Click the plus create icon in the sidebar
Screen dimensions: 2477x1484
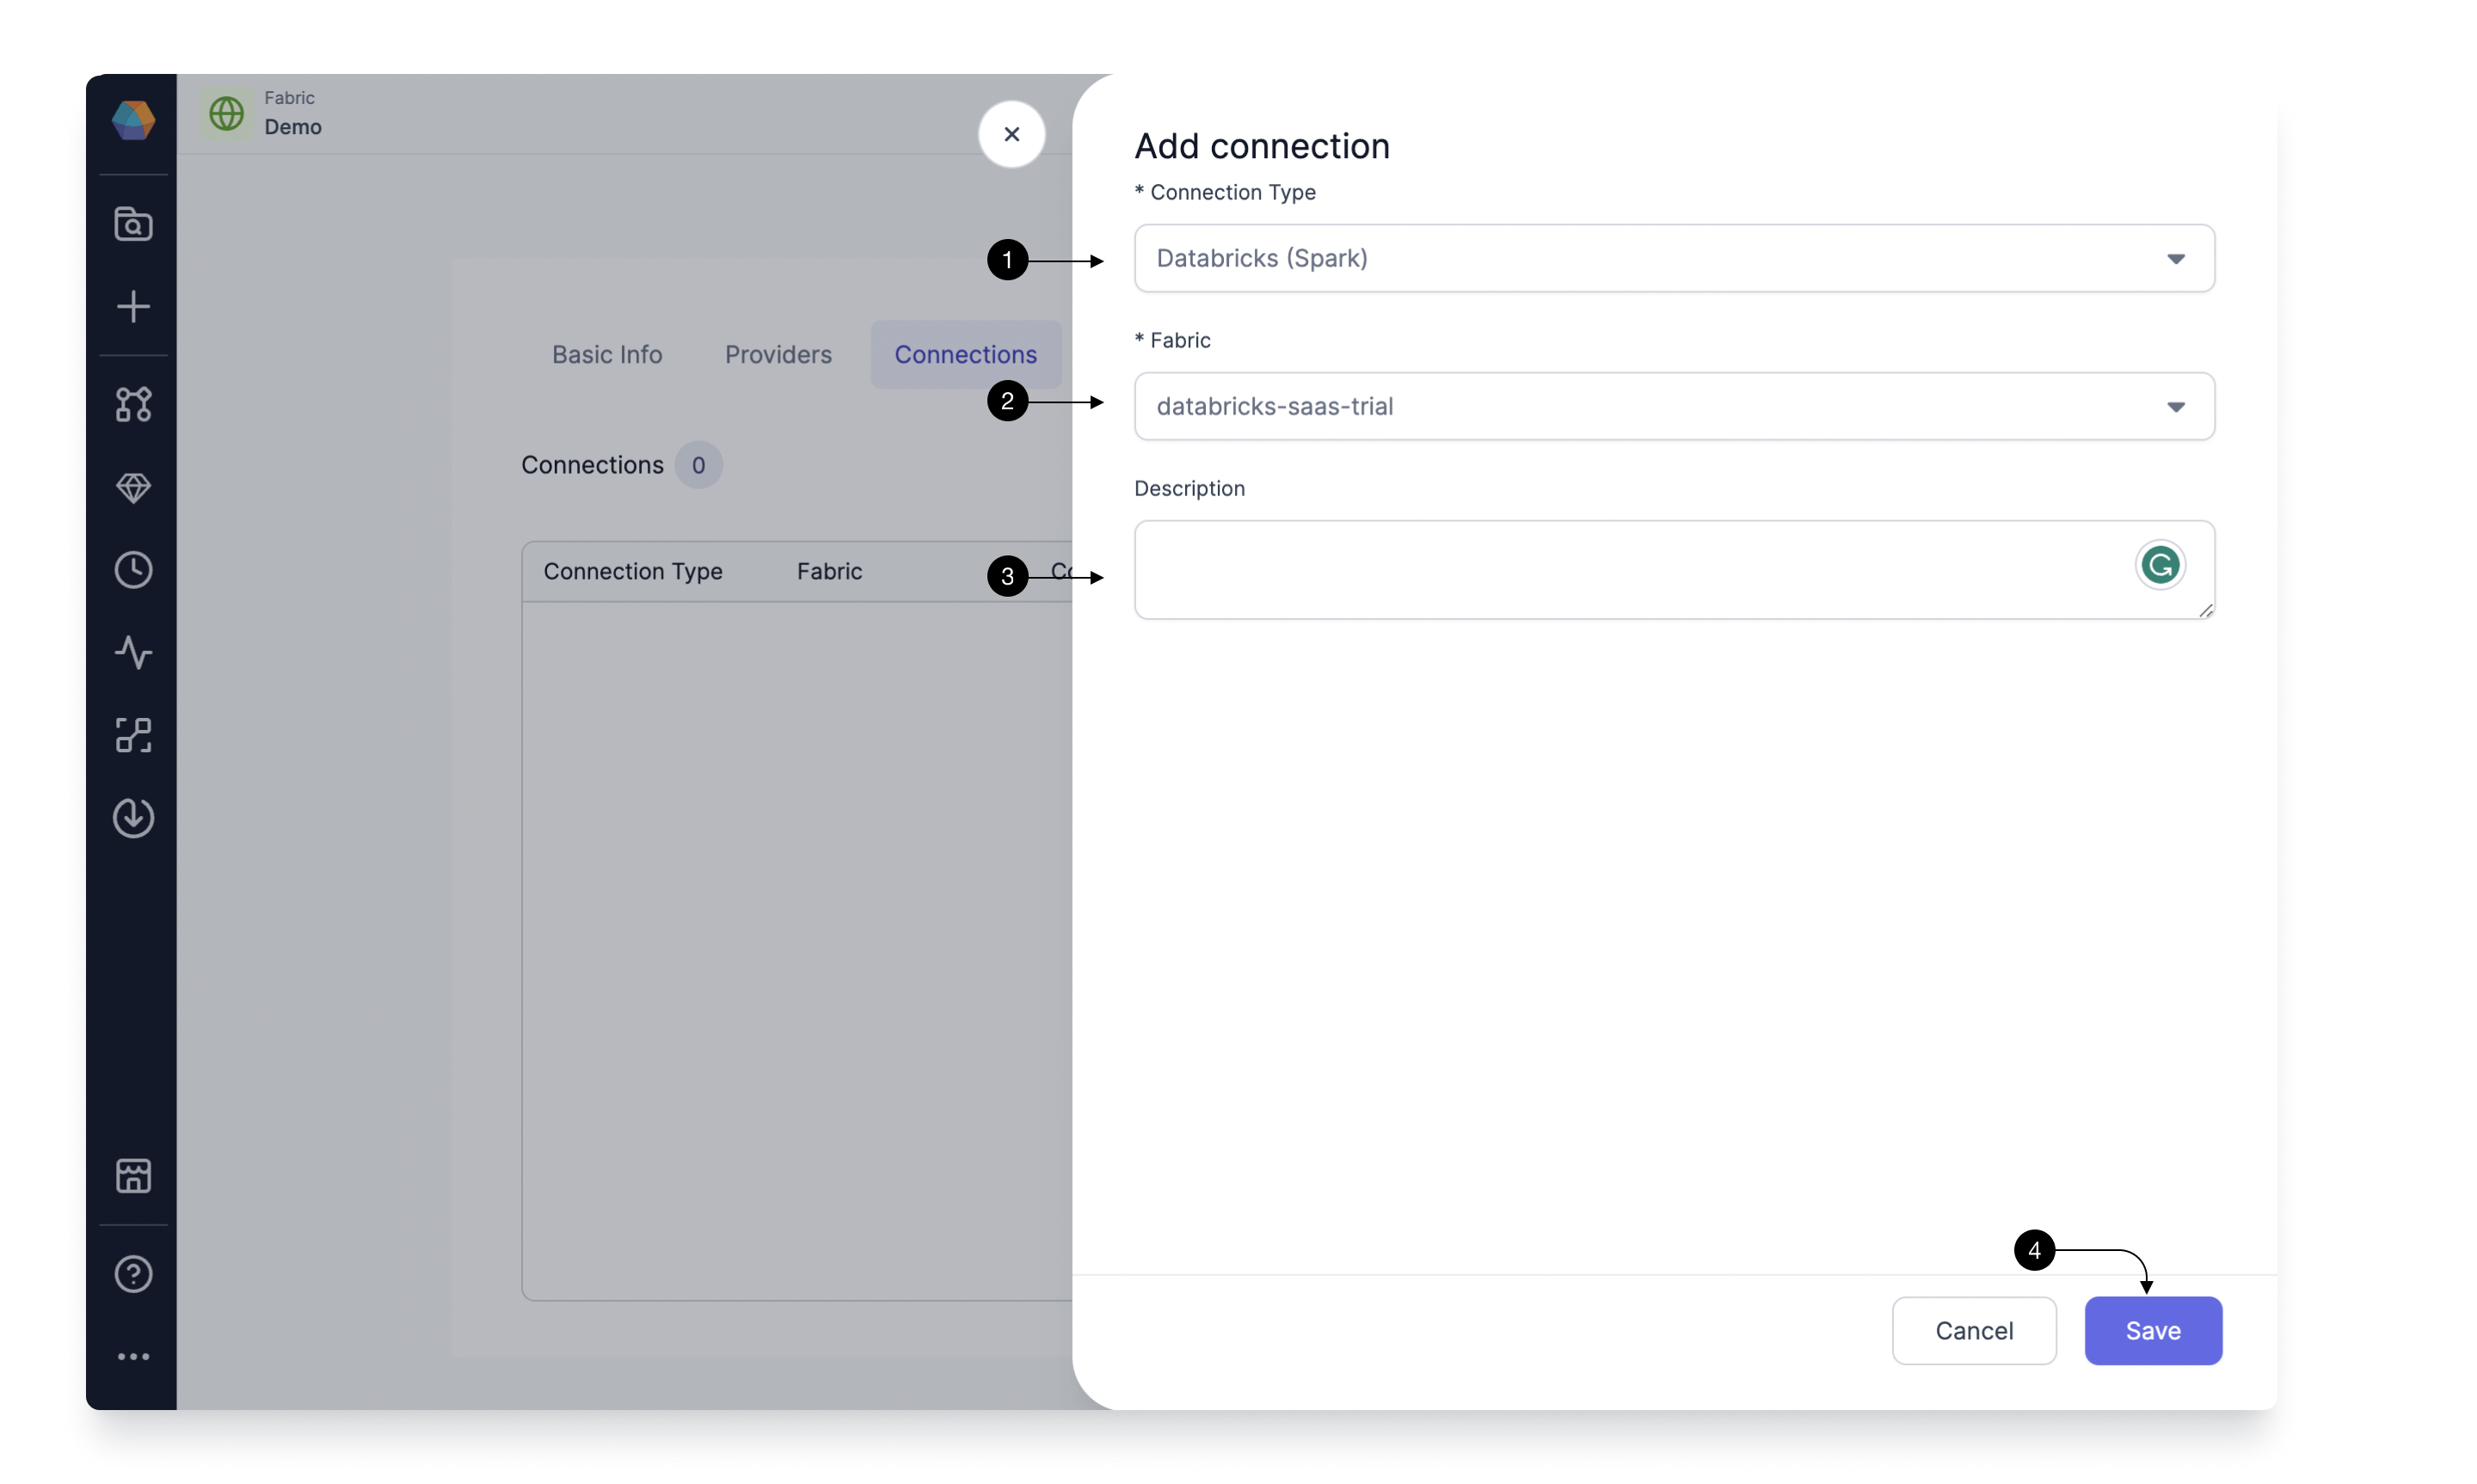pyautogui.click(x=133, y=306)
